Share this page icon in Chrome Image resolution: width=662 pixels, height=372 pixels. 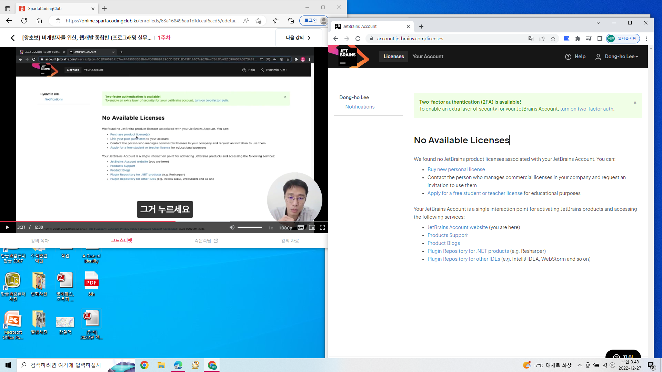tap(542, 39)
